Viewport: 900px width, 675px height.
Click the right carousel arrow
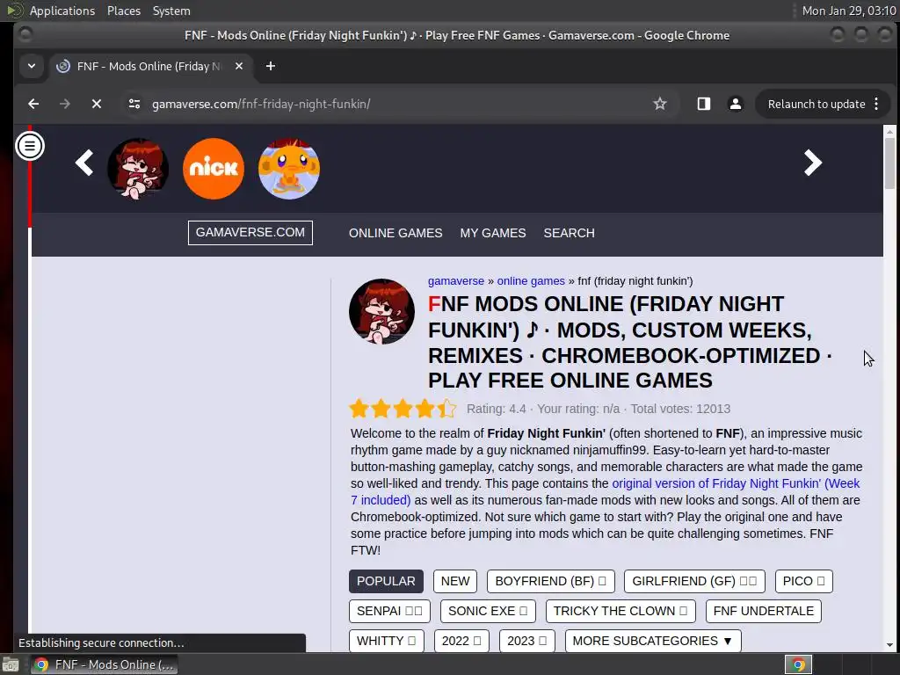click(x=813, y=163)
